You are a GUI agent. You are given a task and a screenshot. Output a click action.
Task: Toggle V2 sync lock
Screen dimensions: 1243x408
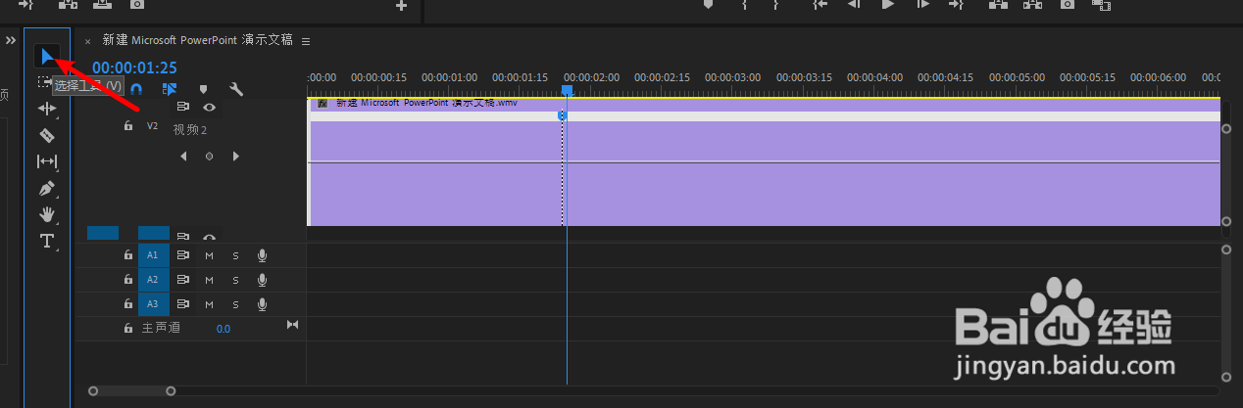pyautogui.click(x=182, y=107)
